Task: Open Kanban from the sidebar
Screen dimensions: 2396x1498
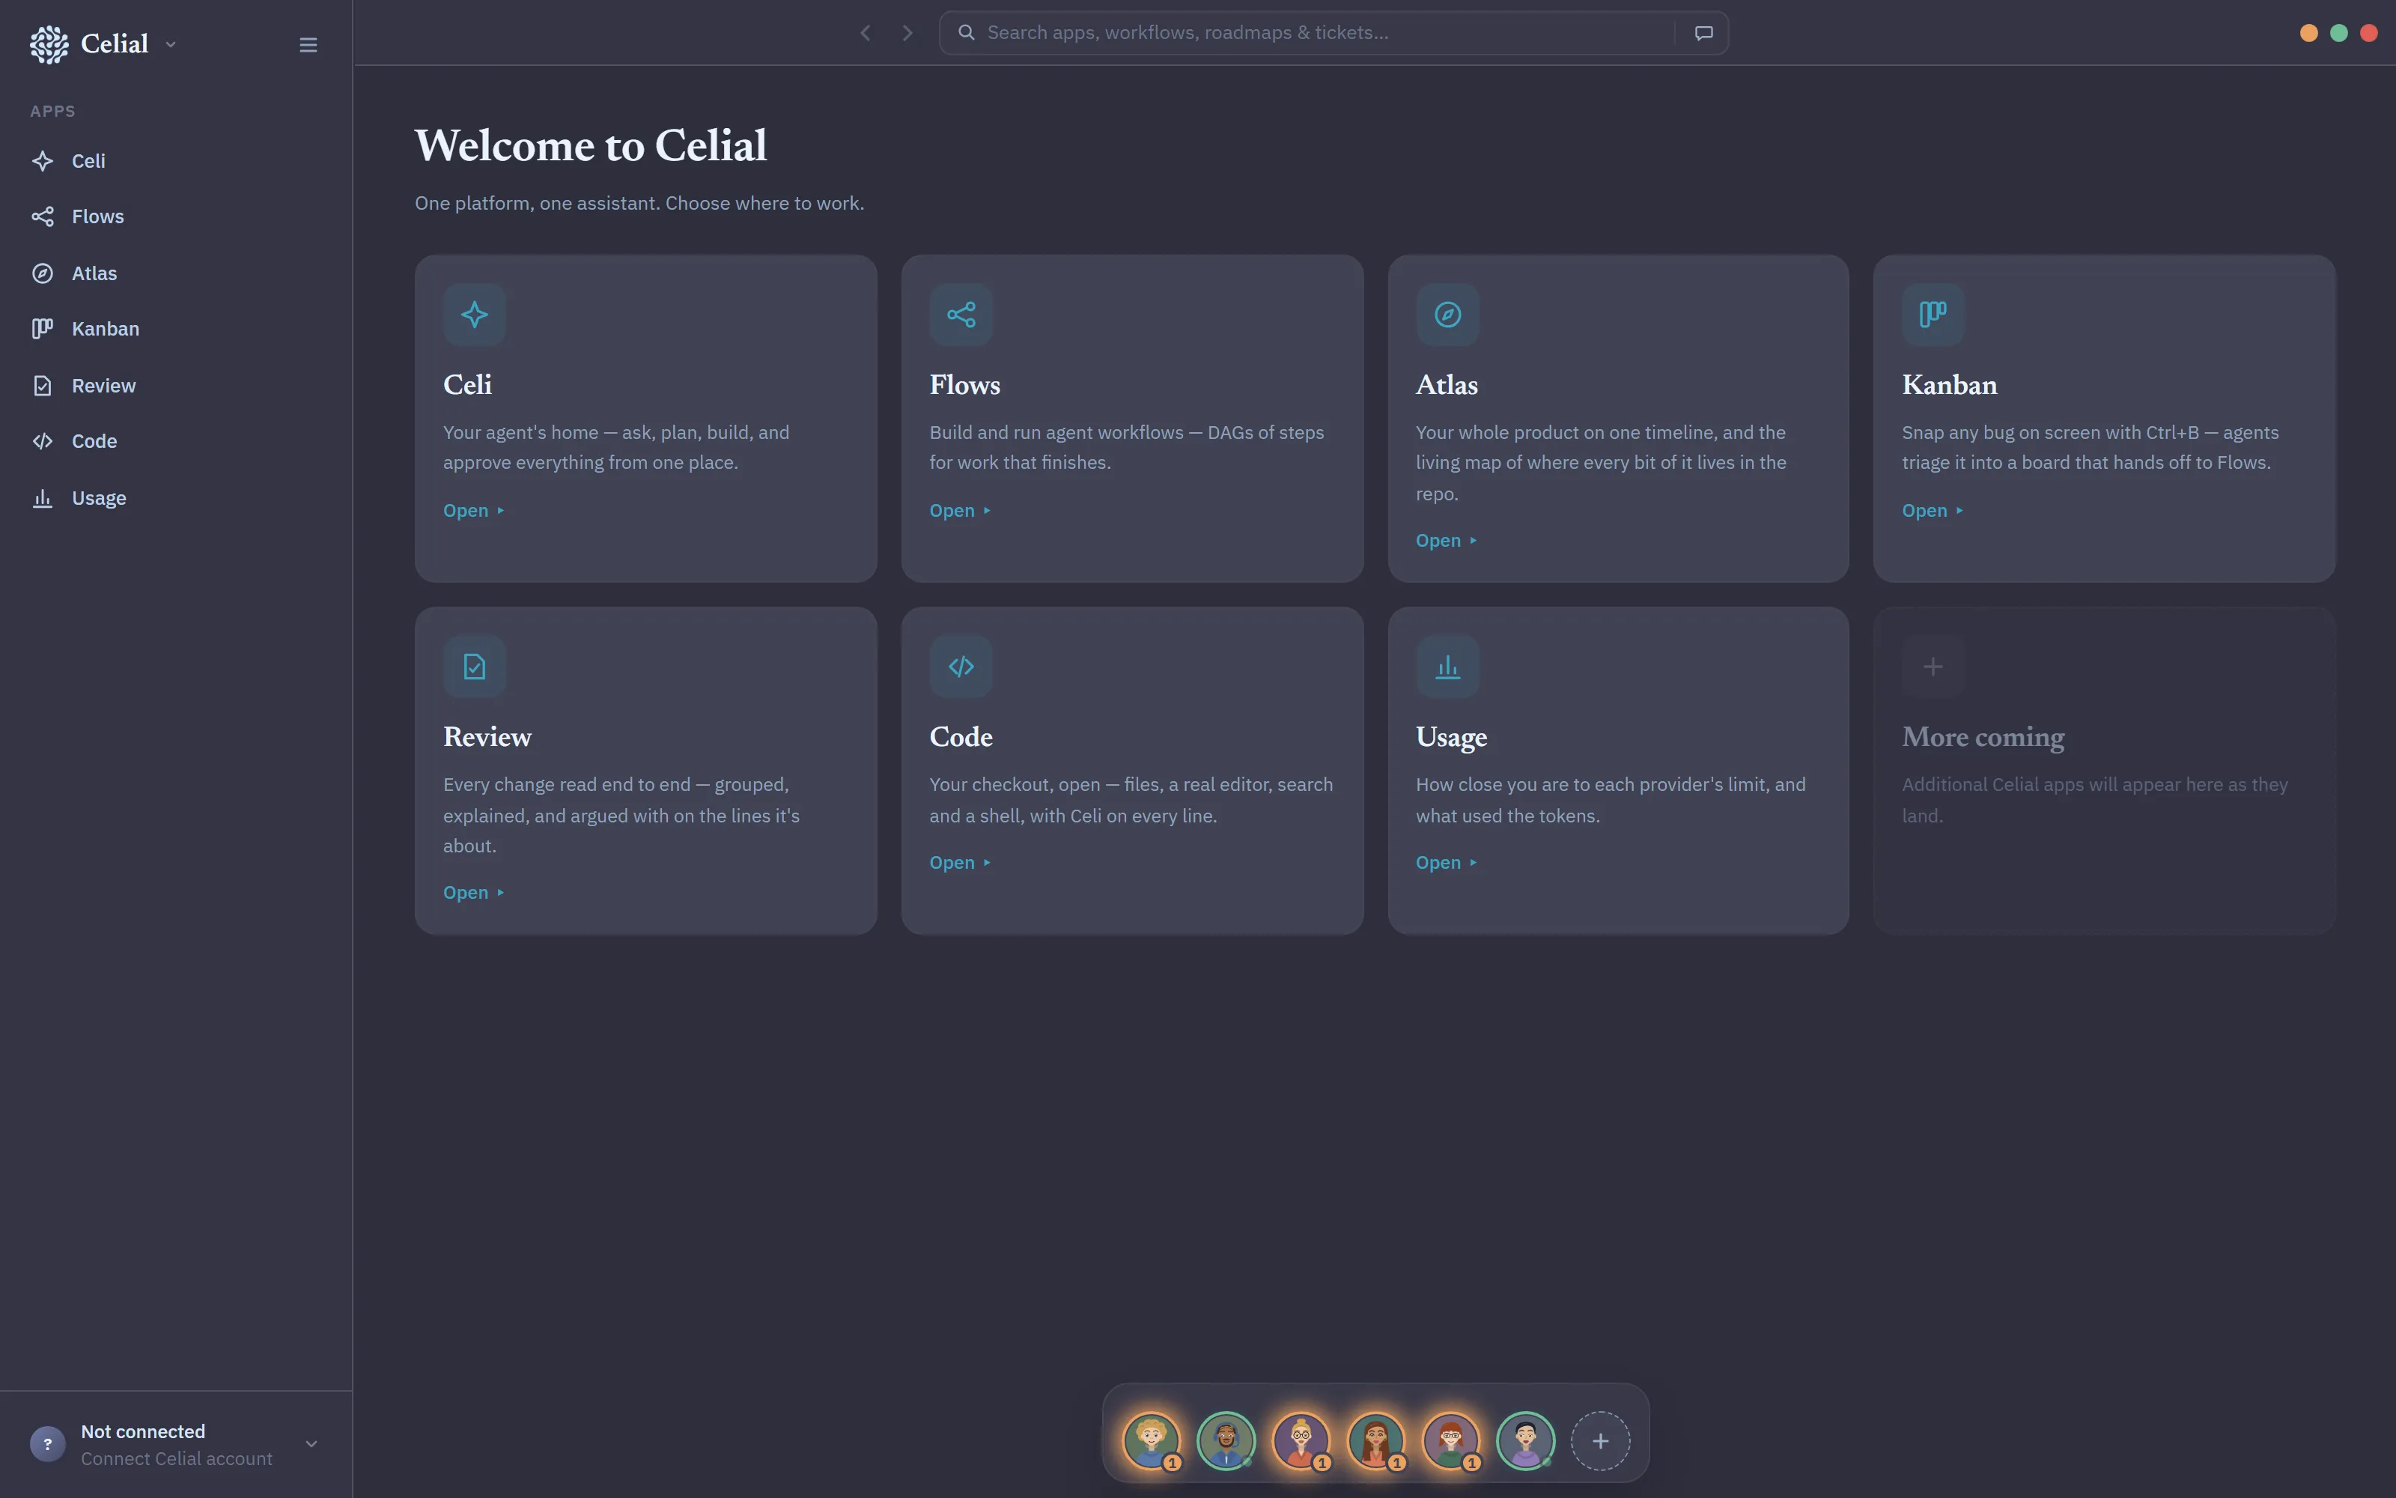Action: 176,329
